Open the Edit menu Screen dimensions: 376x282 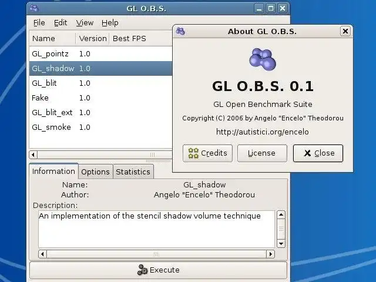click(61, 23)
